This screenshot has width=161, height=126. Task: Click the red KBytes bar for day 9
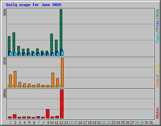pos(48,114)
